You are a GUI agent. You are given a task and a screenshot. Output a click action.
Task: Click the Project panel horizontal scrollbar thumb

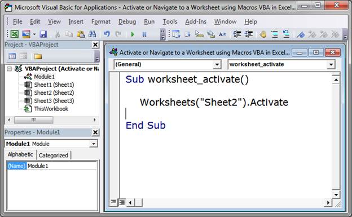coord(33,120)
